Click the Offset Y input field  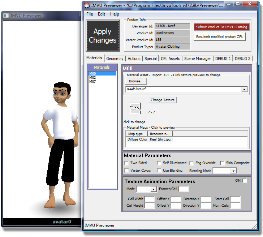[176, 206]
